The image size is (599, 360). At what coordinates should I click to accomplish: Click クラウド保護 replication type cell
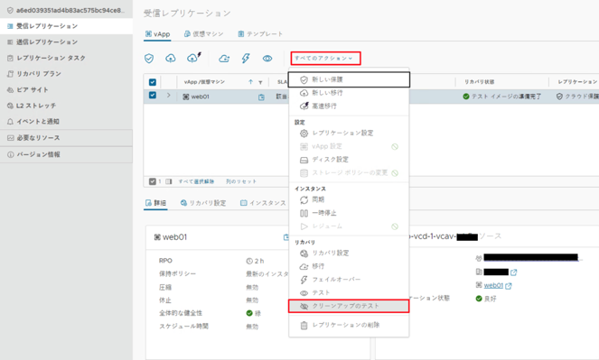(577, 97)
